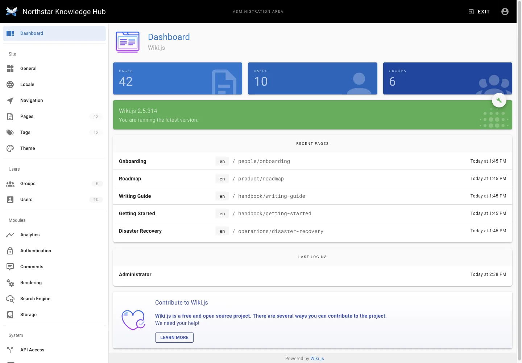Click the Groups people icon in sidebar
The image size is (522, 363).
pyautogui.click(x=10, y=184)
